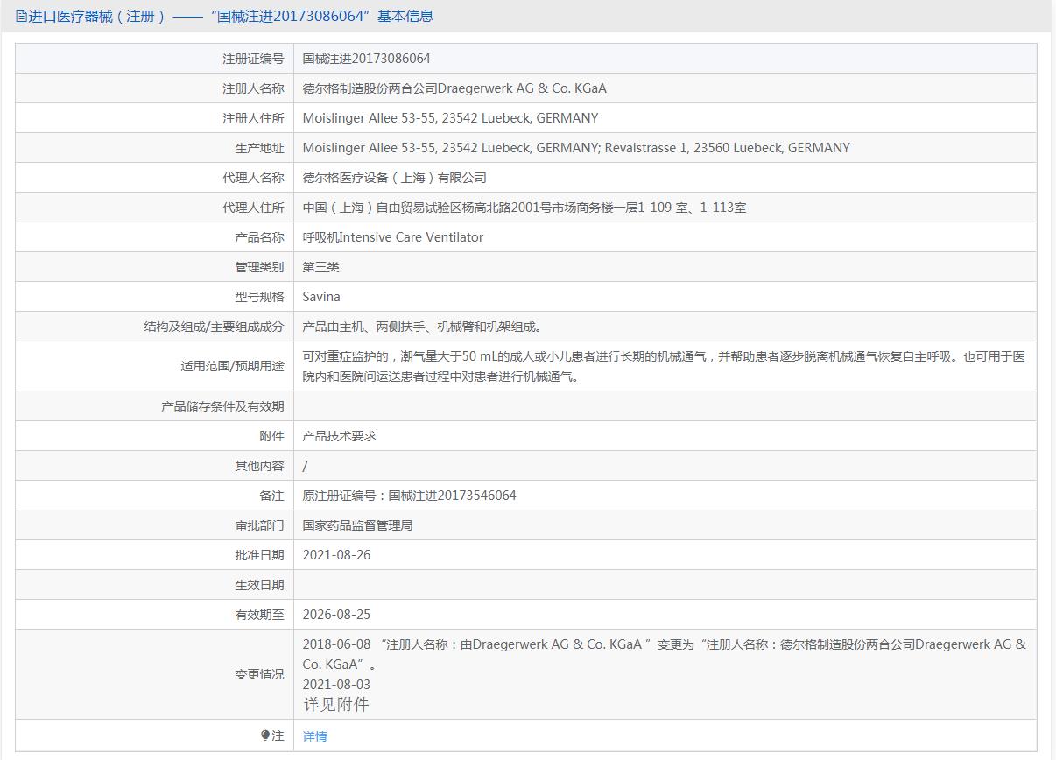Screen dimensions: 1056x760
Task: Click the 其他内容 label
Action: [x=259, y=466]
